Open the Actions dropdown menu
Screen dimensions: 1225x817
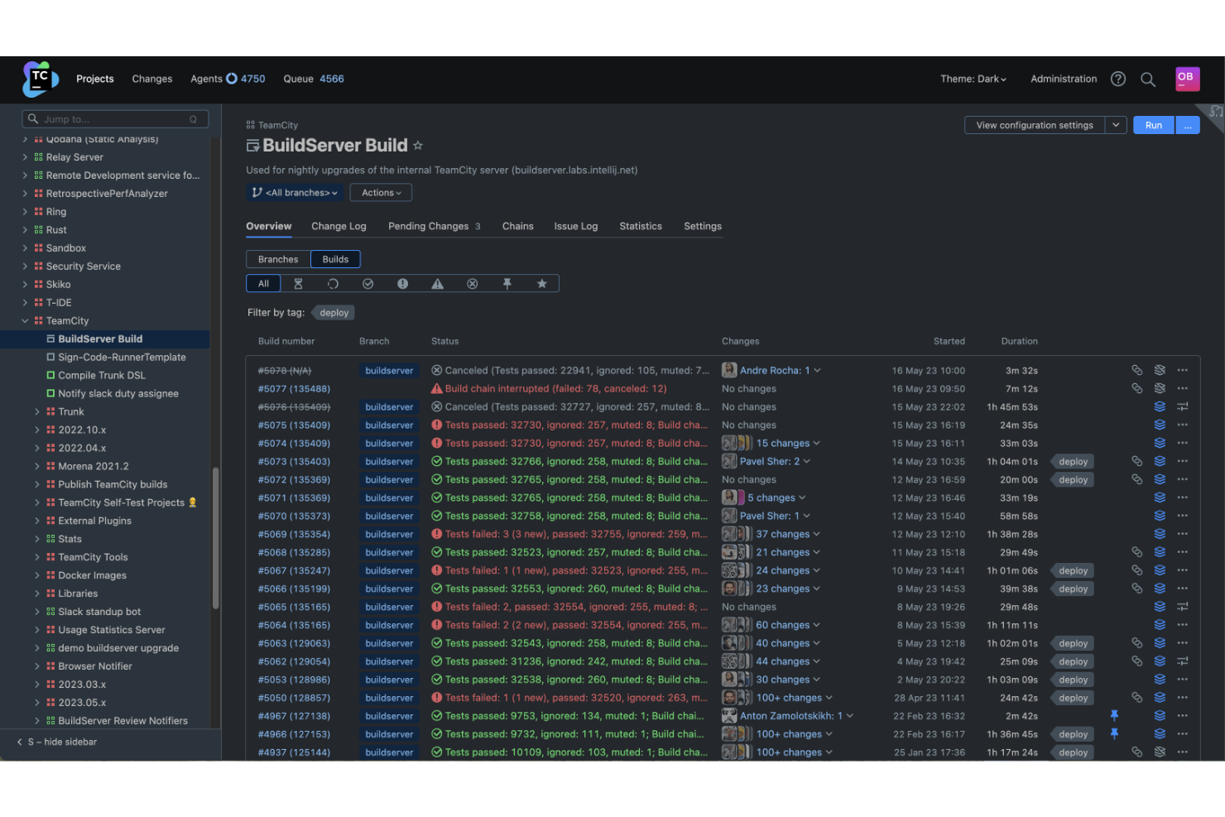point(380,192)
